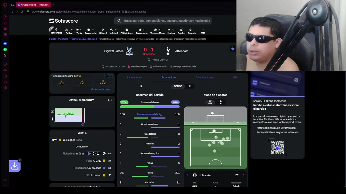Click the Posesión de balón bar
The height and width of the screenshot is (194, 346).
(x=150, y=107)
